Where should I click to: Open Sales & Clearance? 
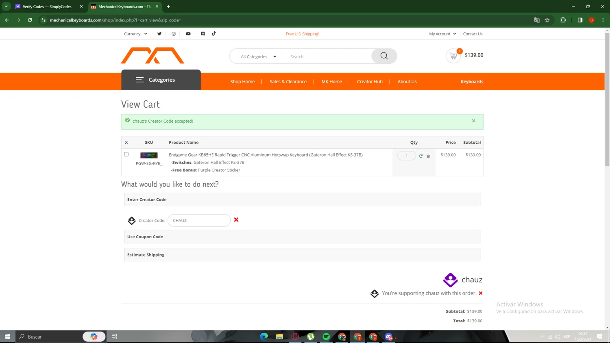click(x=288, y=82)
